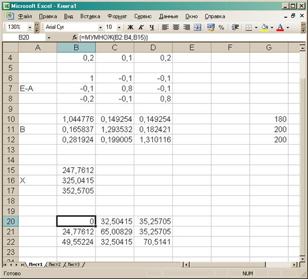
Task: Open the Вид menu
Action: 69,16
